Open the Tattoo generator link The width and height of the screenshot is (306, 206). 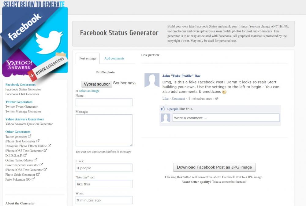16,136
